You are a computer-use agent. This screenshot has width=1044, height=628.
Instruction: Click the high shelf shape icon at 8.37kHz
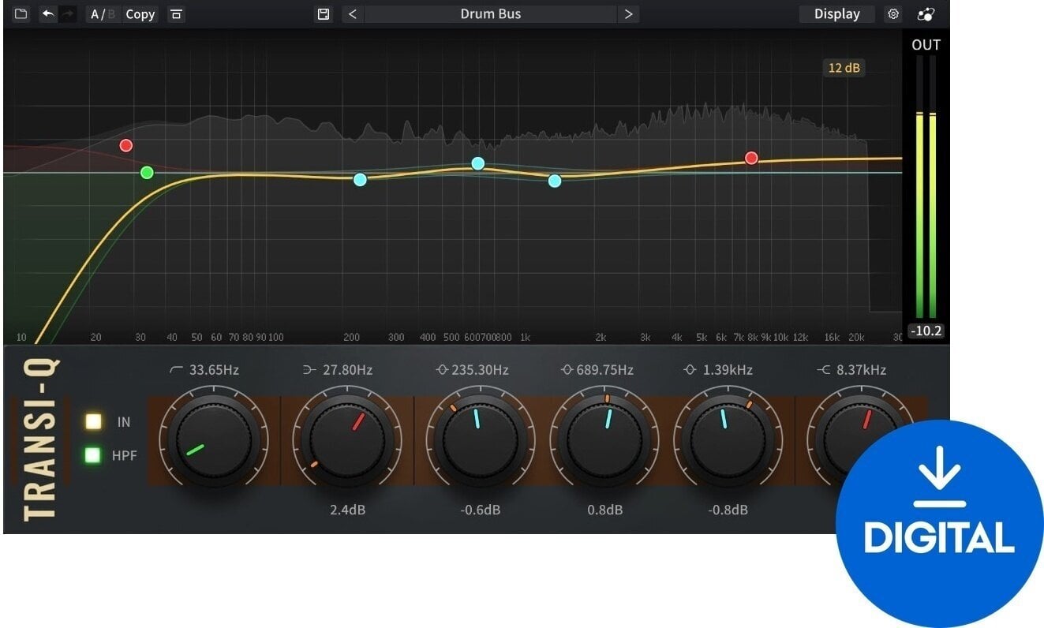[824, 370]
